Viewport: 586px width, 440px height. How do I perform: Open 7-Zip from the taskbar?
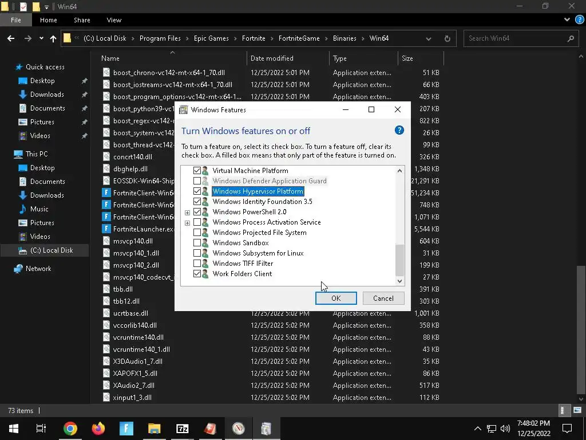click(x=183, y=429)
